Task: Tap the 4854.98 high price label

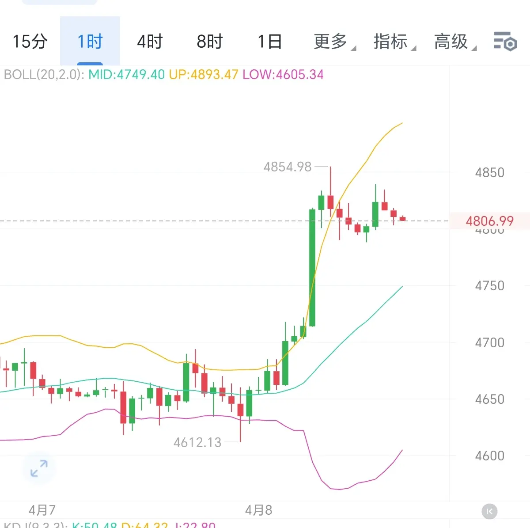Action: tap(288, 167)
